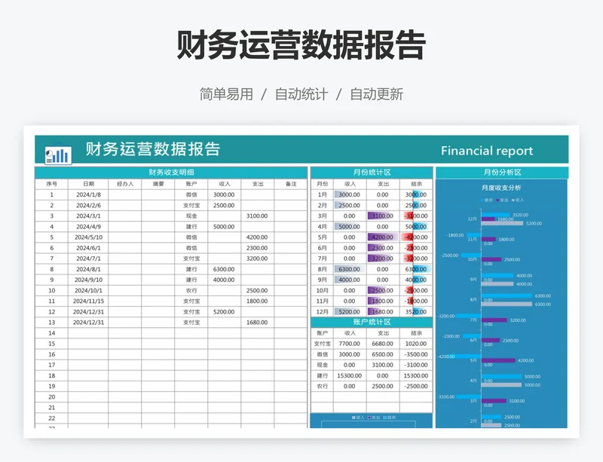Select the 12月 balance cell 3520.00 in monthly stats
The image size is (603, 462).
coord(416,311)
